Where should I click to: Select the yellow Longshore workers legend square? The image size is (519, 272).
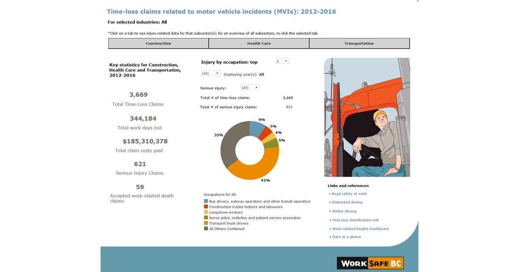[207, 212]
